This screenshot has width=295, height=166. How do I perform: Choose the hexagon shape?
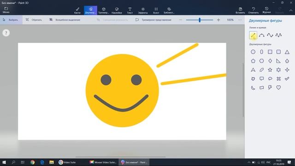click(261, 61)
